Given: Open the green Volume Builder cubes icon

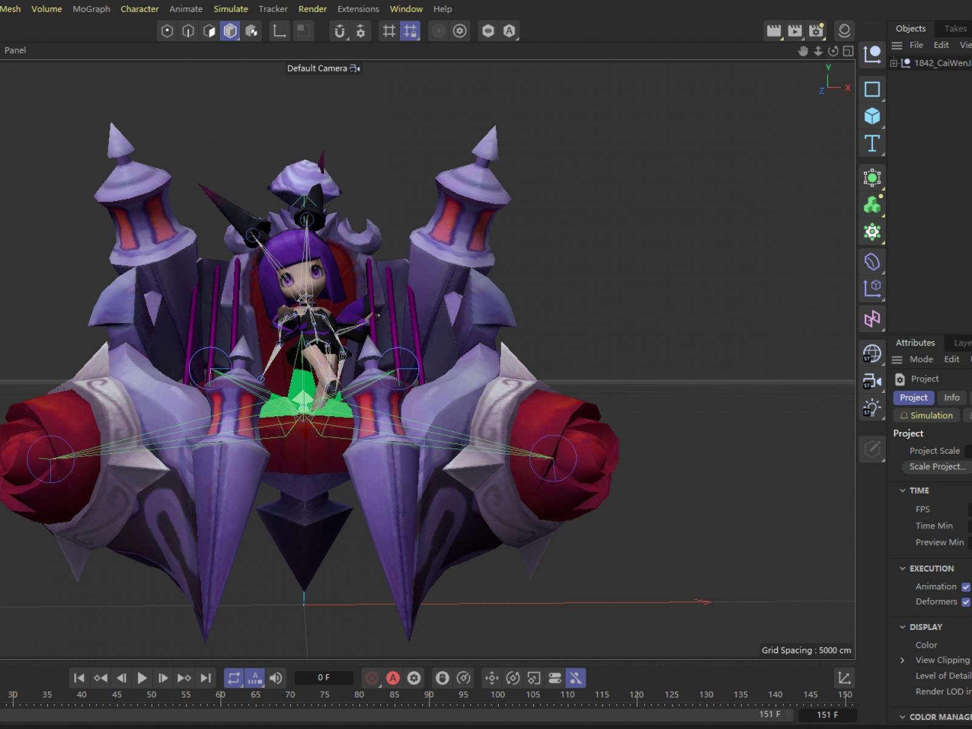Looking at the screenshot, I should (x=872, y=205).
